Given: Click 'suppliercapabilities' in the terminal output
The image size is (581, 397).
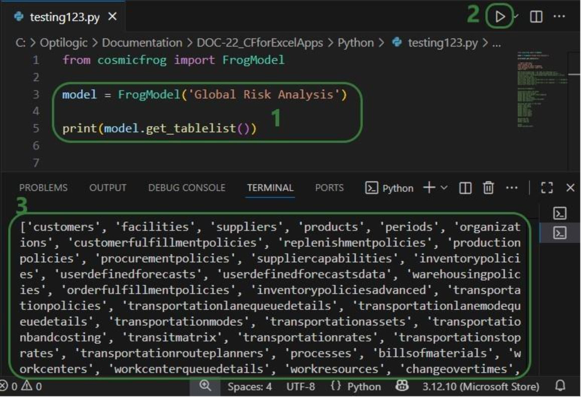Looking at the screenshot, I should coord(324,259).
